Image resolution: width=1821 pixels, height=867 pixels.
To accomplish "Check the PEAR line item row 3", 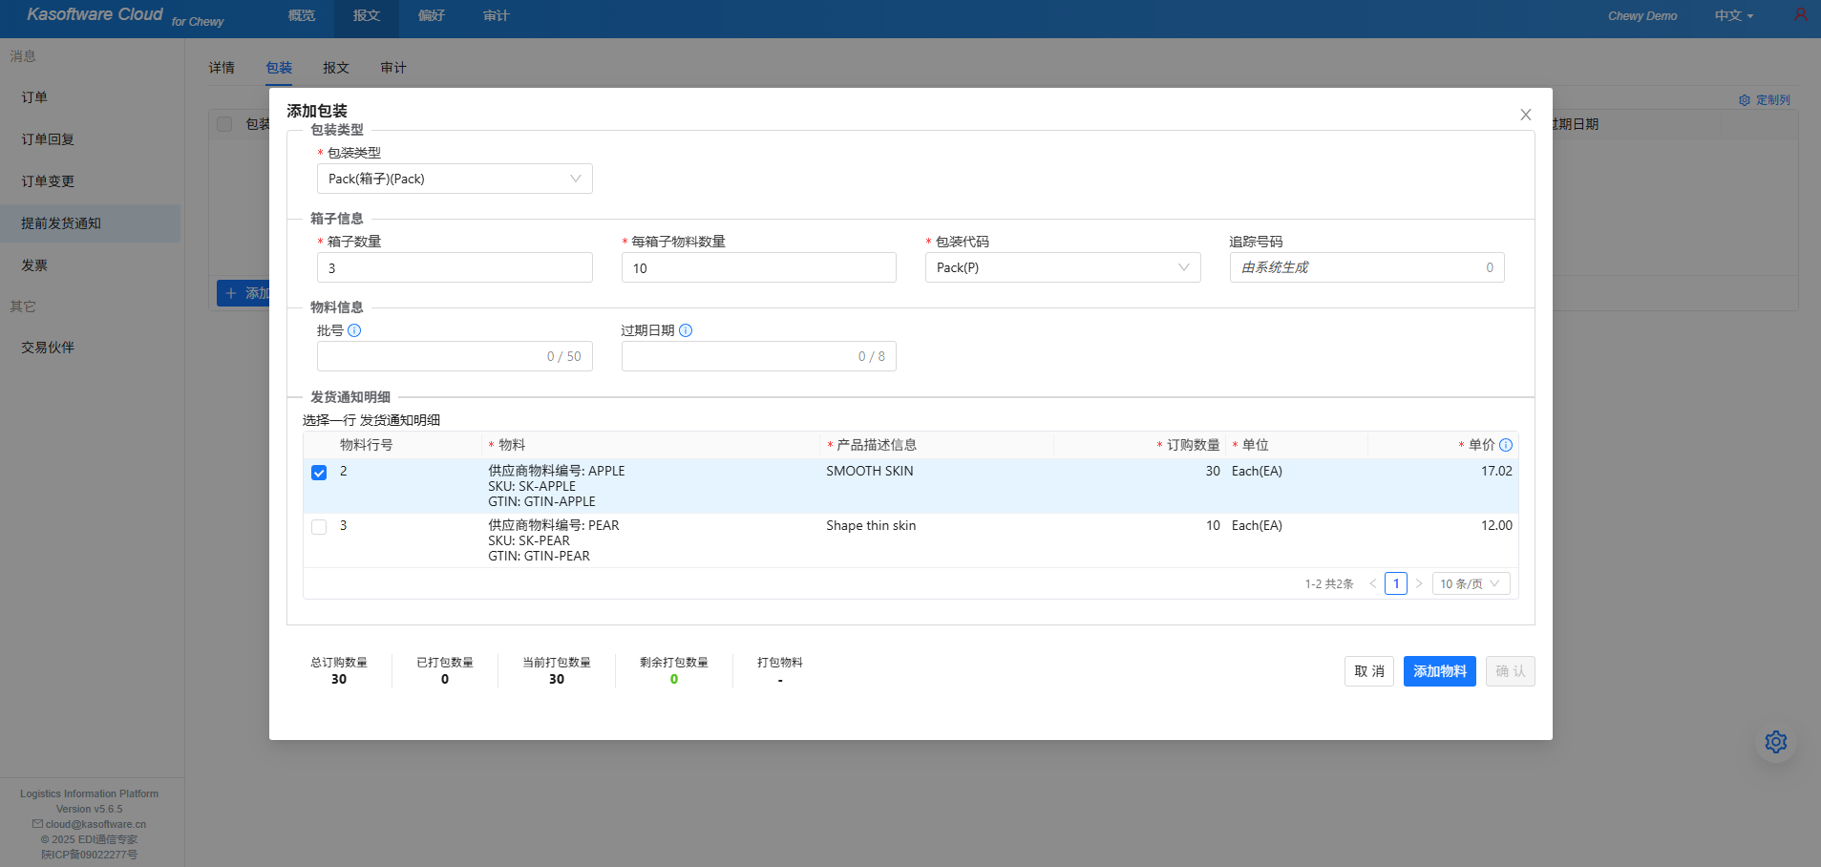I will point(319,527).
